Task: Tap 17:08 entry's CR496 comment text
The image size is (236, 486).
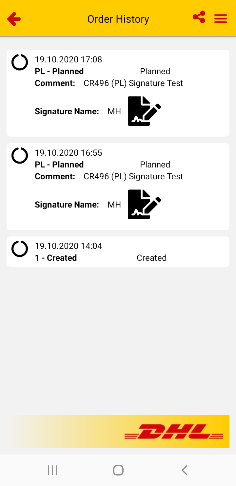Action: point(133,83)
